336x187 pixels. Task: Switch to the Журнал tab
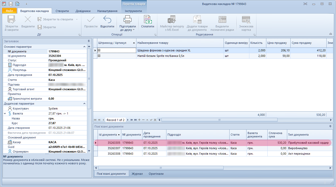pos(137,174)
